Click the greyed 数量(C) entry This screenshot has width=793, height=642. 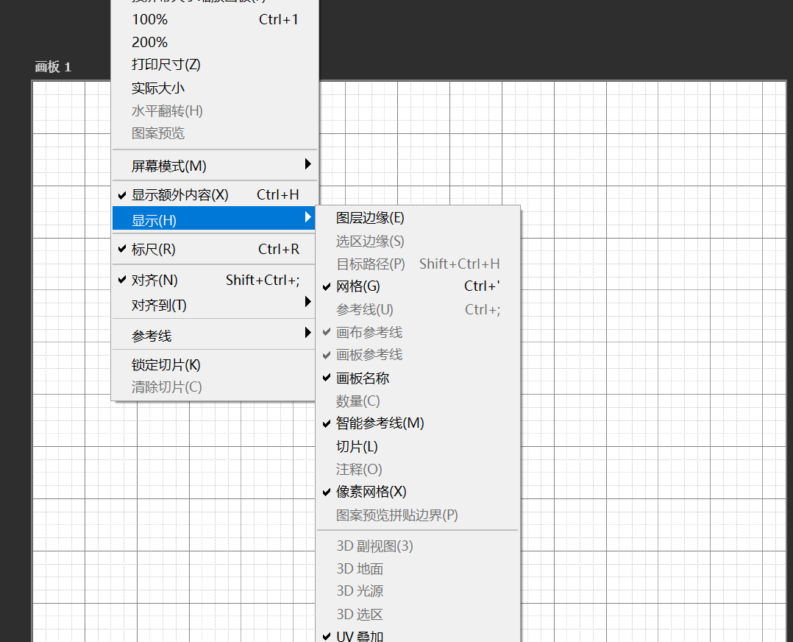tap(419, 401)
